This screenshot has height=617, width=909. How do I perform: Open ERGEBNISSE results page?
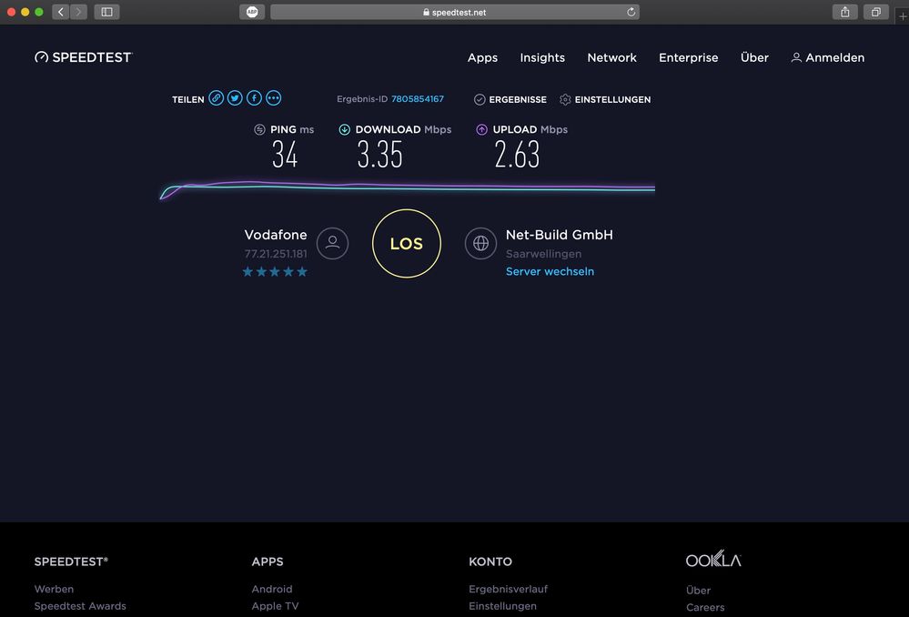pos(518,99)
